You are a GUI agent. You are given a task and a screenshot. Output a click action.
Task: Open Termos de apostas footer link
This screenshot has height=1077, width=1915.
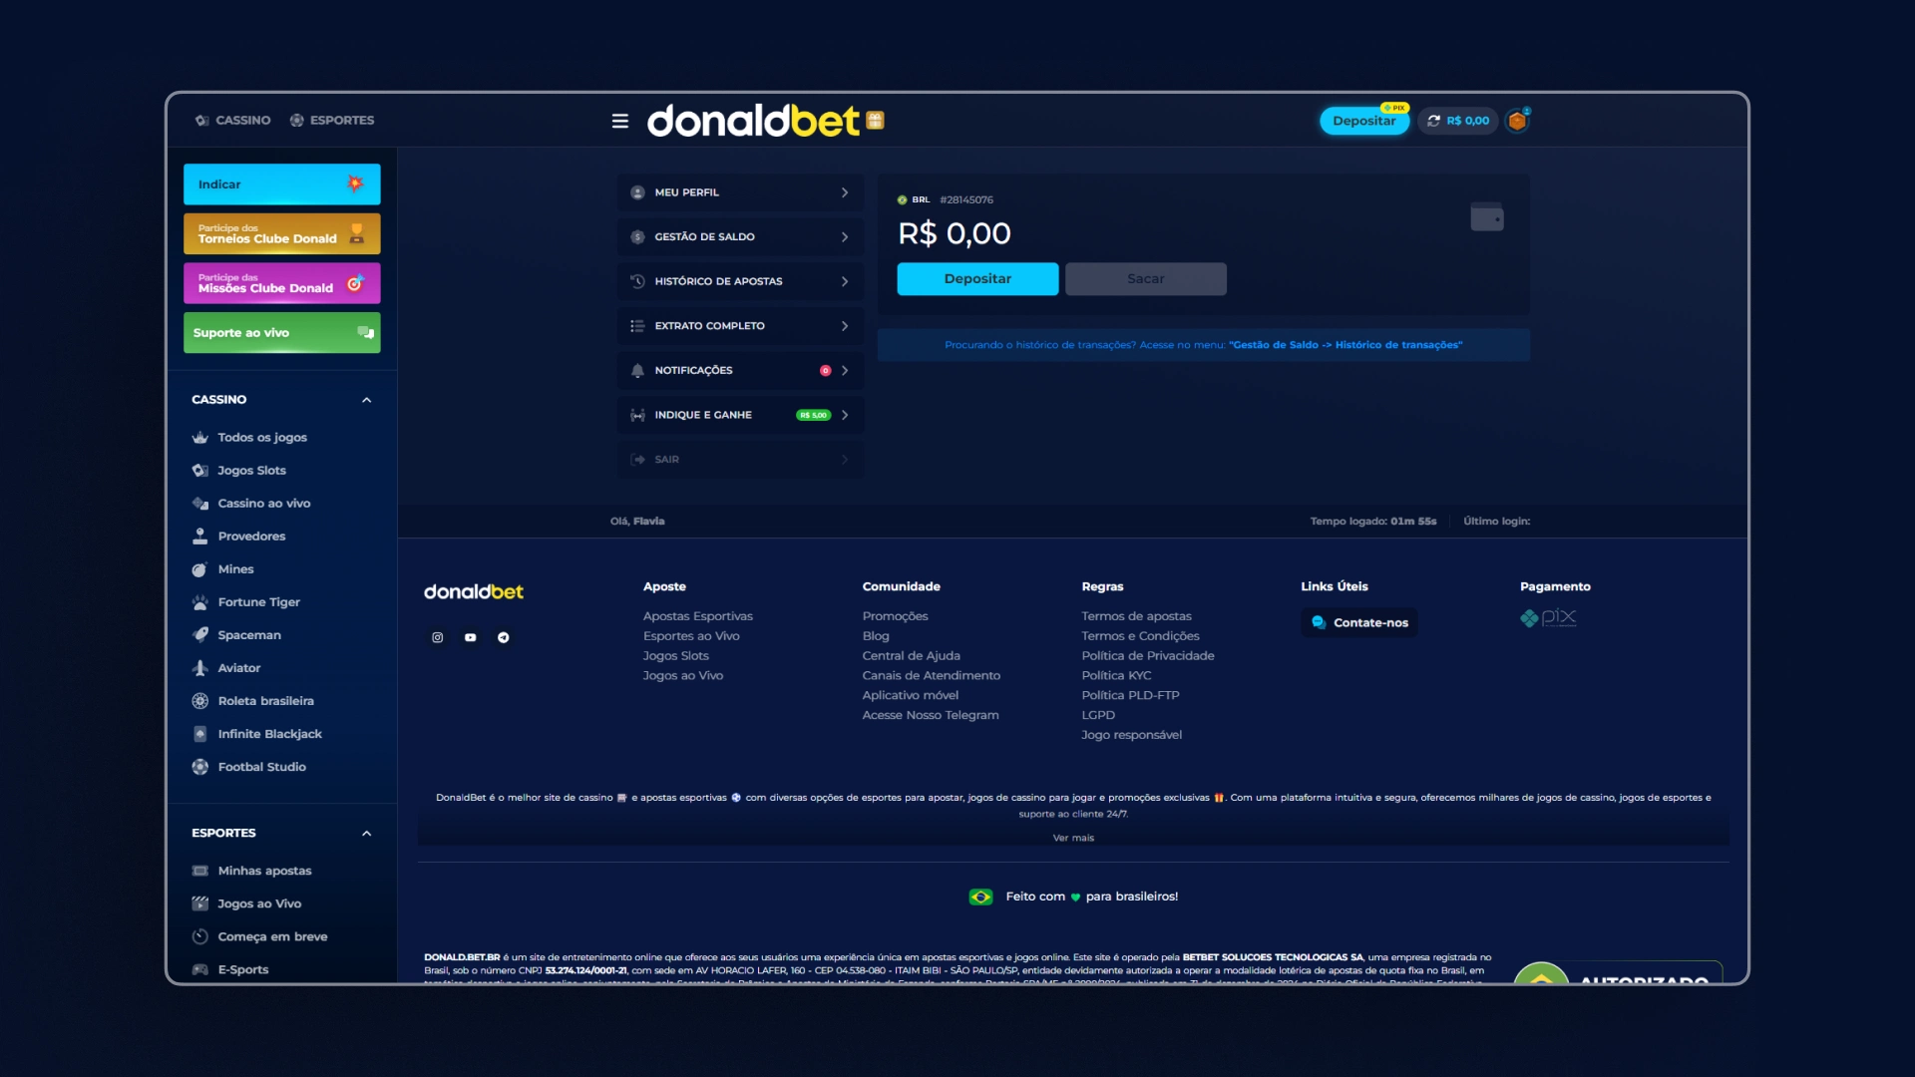click(1136, 616)
